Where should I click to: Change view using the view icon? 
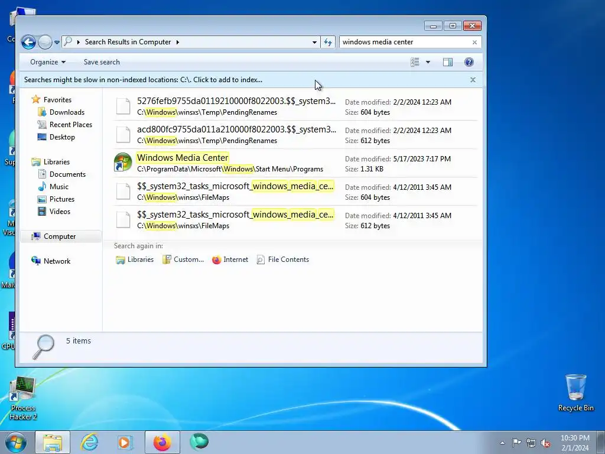[415, 62]
